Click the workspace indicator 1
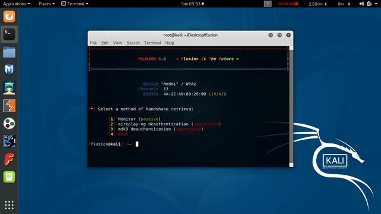Image resolution: width=381 pixels, height=214 pixels. click(x=267, y=4)
